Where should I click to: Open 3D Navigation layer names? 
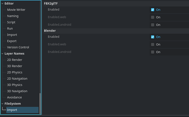17,91
